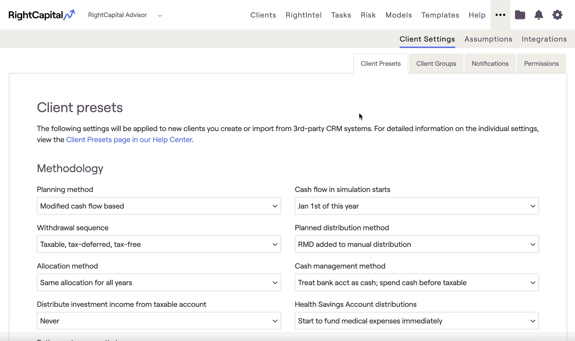Expand the Withdrawal sequence dropdown
The image size is (575, 341).
pos(159,244)
